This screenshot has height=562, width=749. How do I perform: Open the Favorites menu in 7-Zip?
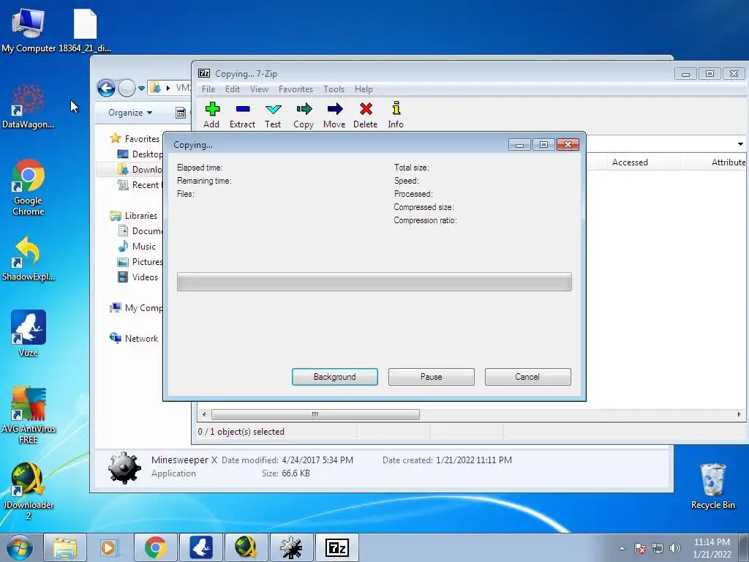296,89
